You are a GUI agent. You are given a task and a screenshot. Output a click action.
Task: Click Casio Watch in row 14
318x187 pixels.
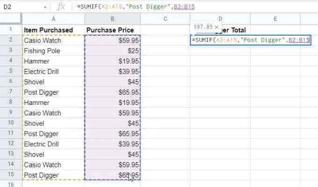(53, 165)
